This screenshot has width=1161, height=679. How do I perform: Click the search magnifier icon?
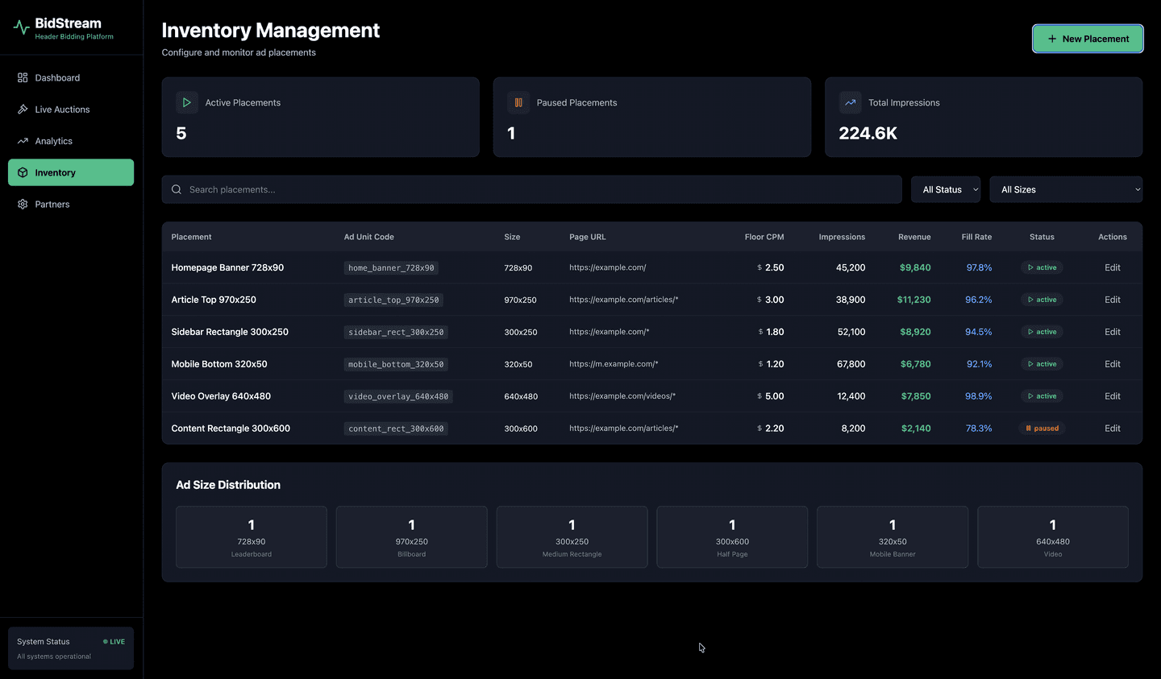click(x=177, y=189)
